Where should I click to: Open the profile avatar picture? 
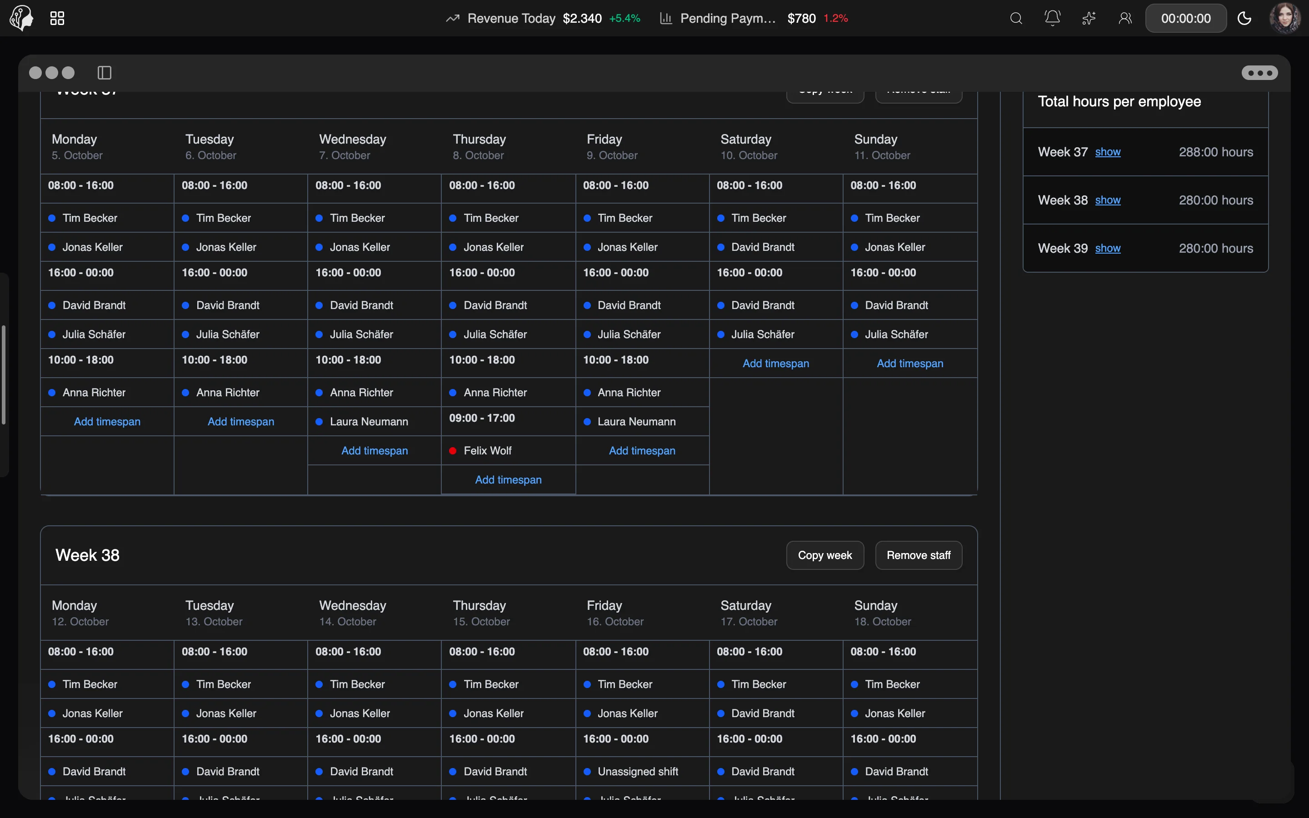1284,18
